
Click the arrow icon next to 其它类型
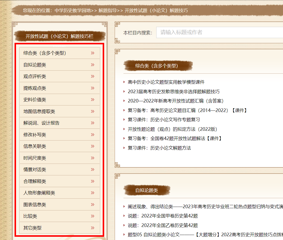tap(93, 228)
